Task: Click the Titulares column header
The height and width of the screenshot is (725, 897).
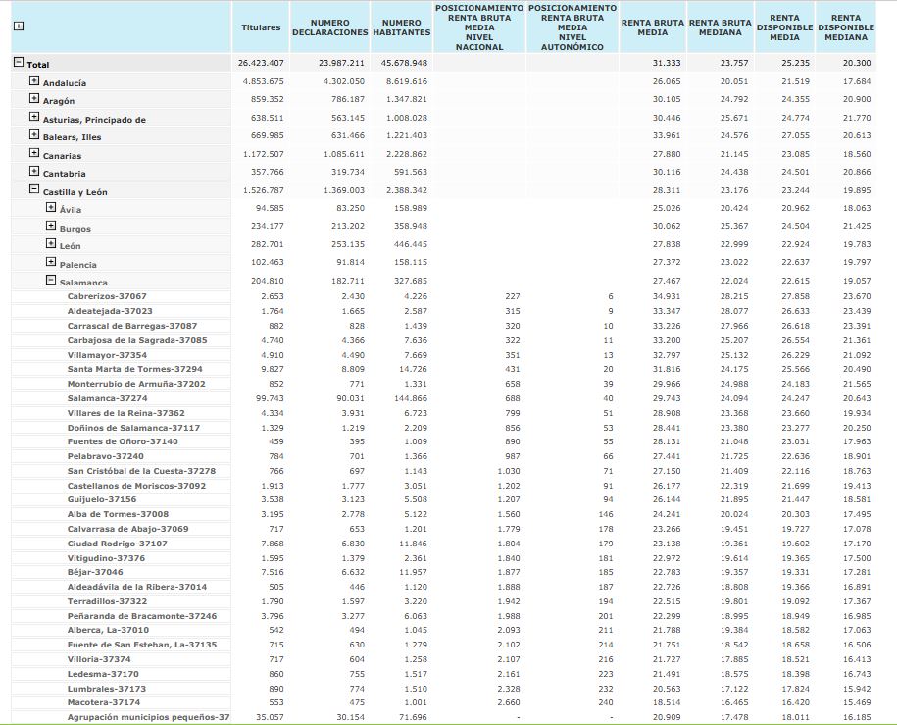Action: click(261, 27)
